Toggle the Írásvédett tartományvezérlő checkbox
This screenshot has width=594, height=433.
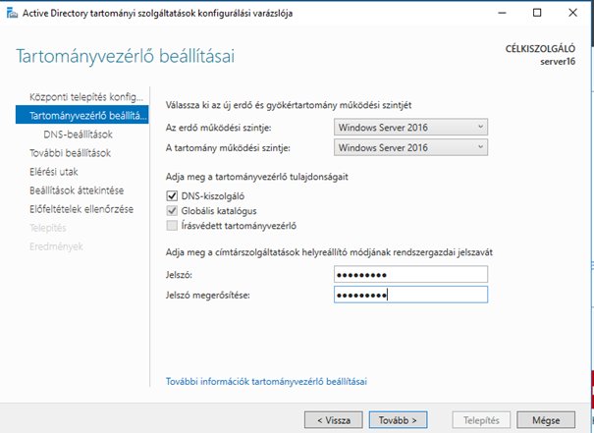172,226
